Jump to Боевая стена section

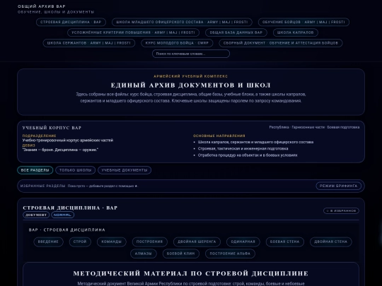point(285,242)
